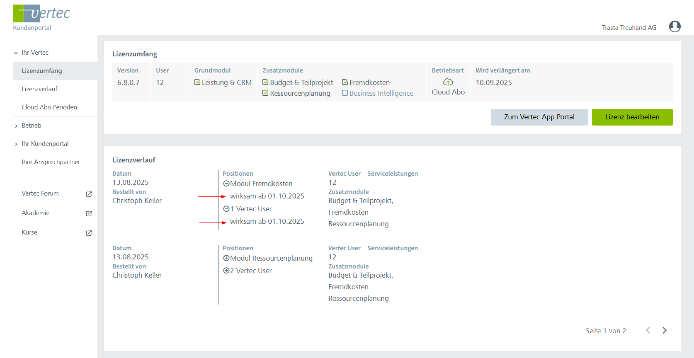694x358 pixels.
Task: Toggle Budget & Teilprojekt checkbox
Action: click(265, 82)
